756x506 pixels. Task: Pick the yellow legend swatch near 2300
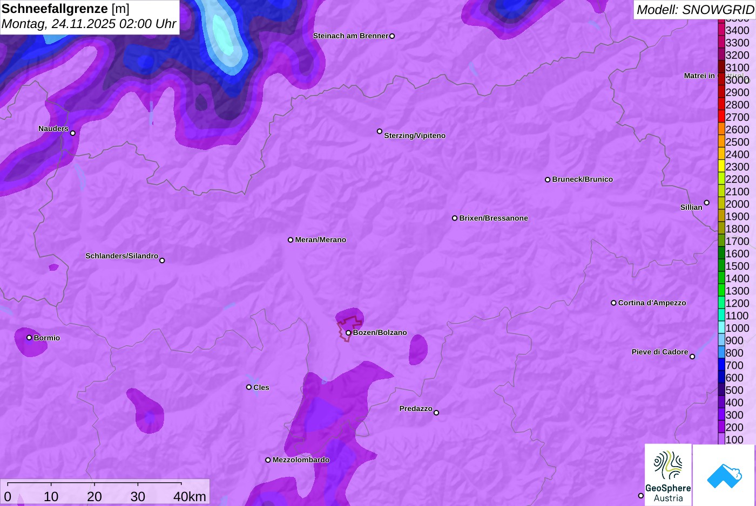tap(721, 167)
